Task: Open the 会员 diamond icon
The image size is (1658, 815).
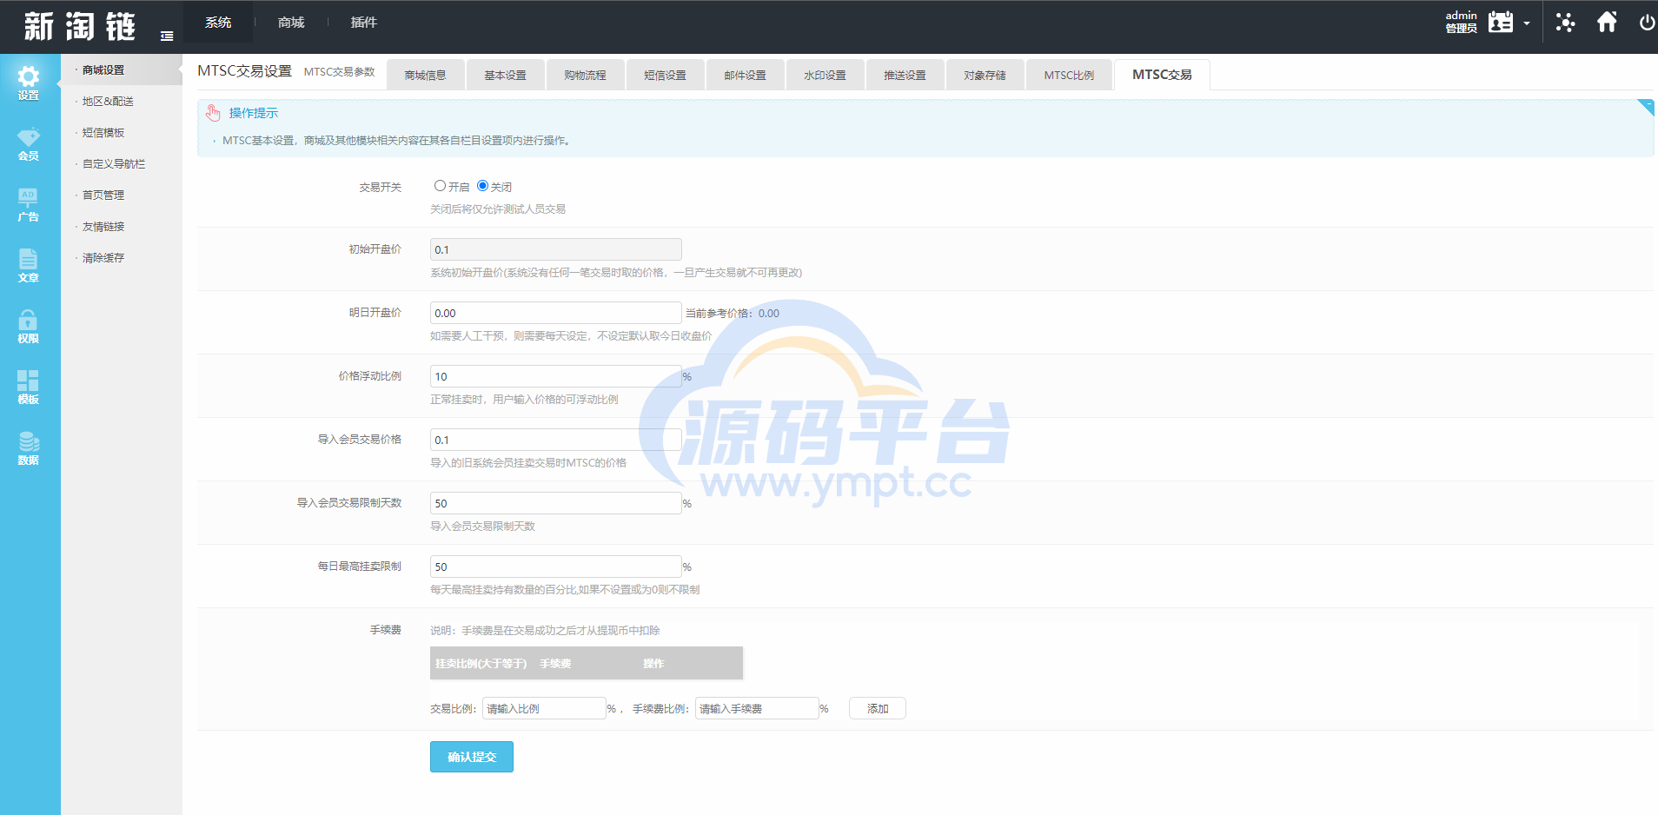Action: 29,144
